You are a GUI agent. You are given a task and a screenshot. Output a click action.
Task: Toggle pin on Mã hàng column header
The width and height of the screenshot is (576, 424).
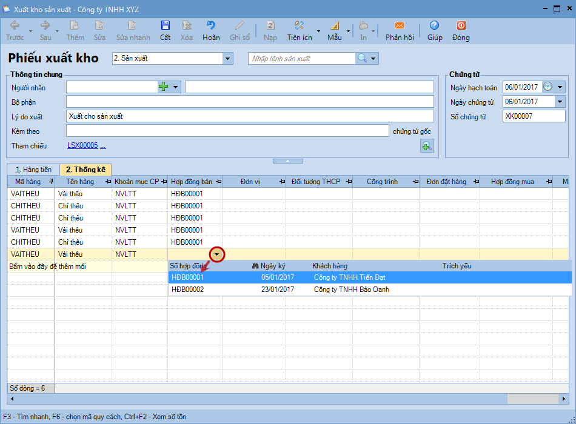pos(51,182)
